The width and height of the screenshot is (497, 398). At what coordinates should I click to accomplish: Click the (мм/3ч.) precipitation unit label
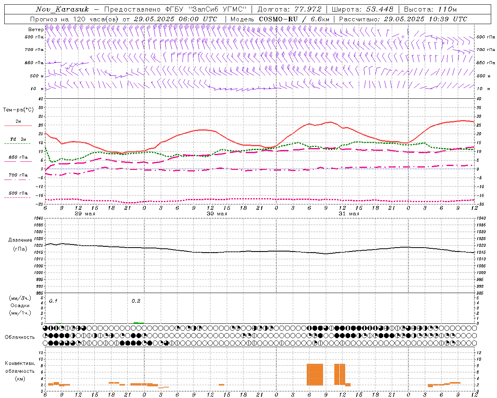point(20,298)
